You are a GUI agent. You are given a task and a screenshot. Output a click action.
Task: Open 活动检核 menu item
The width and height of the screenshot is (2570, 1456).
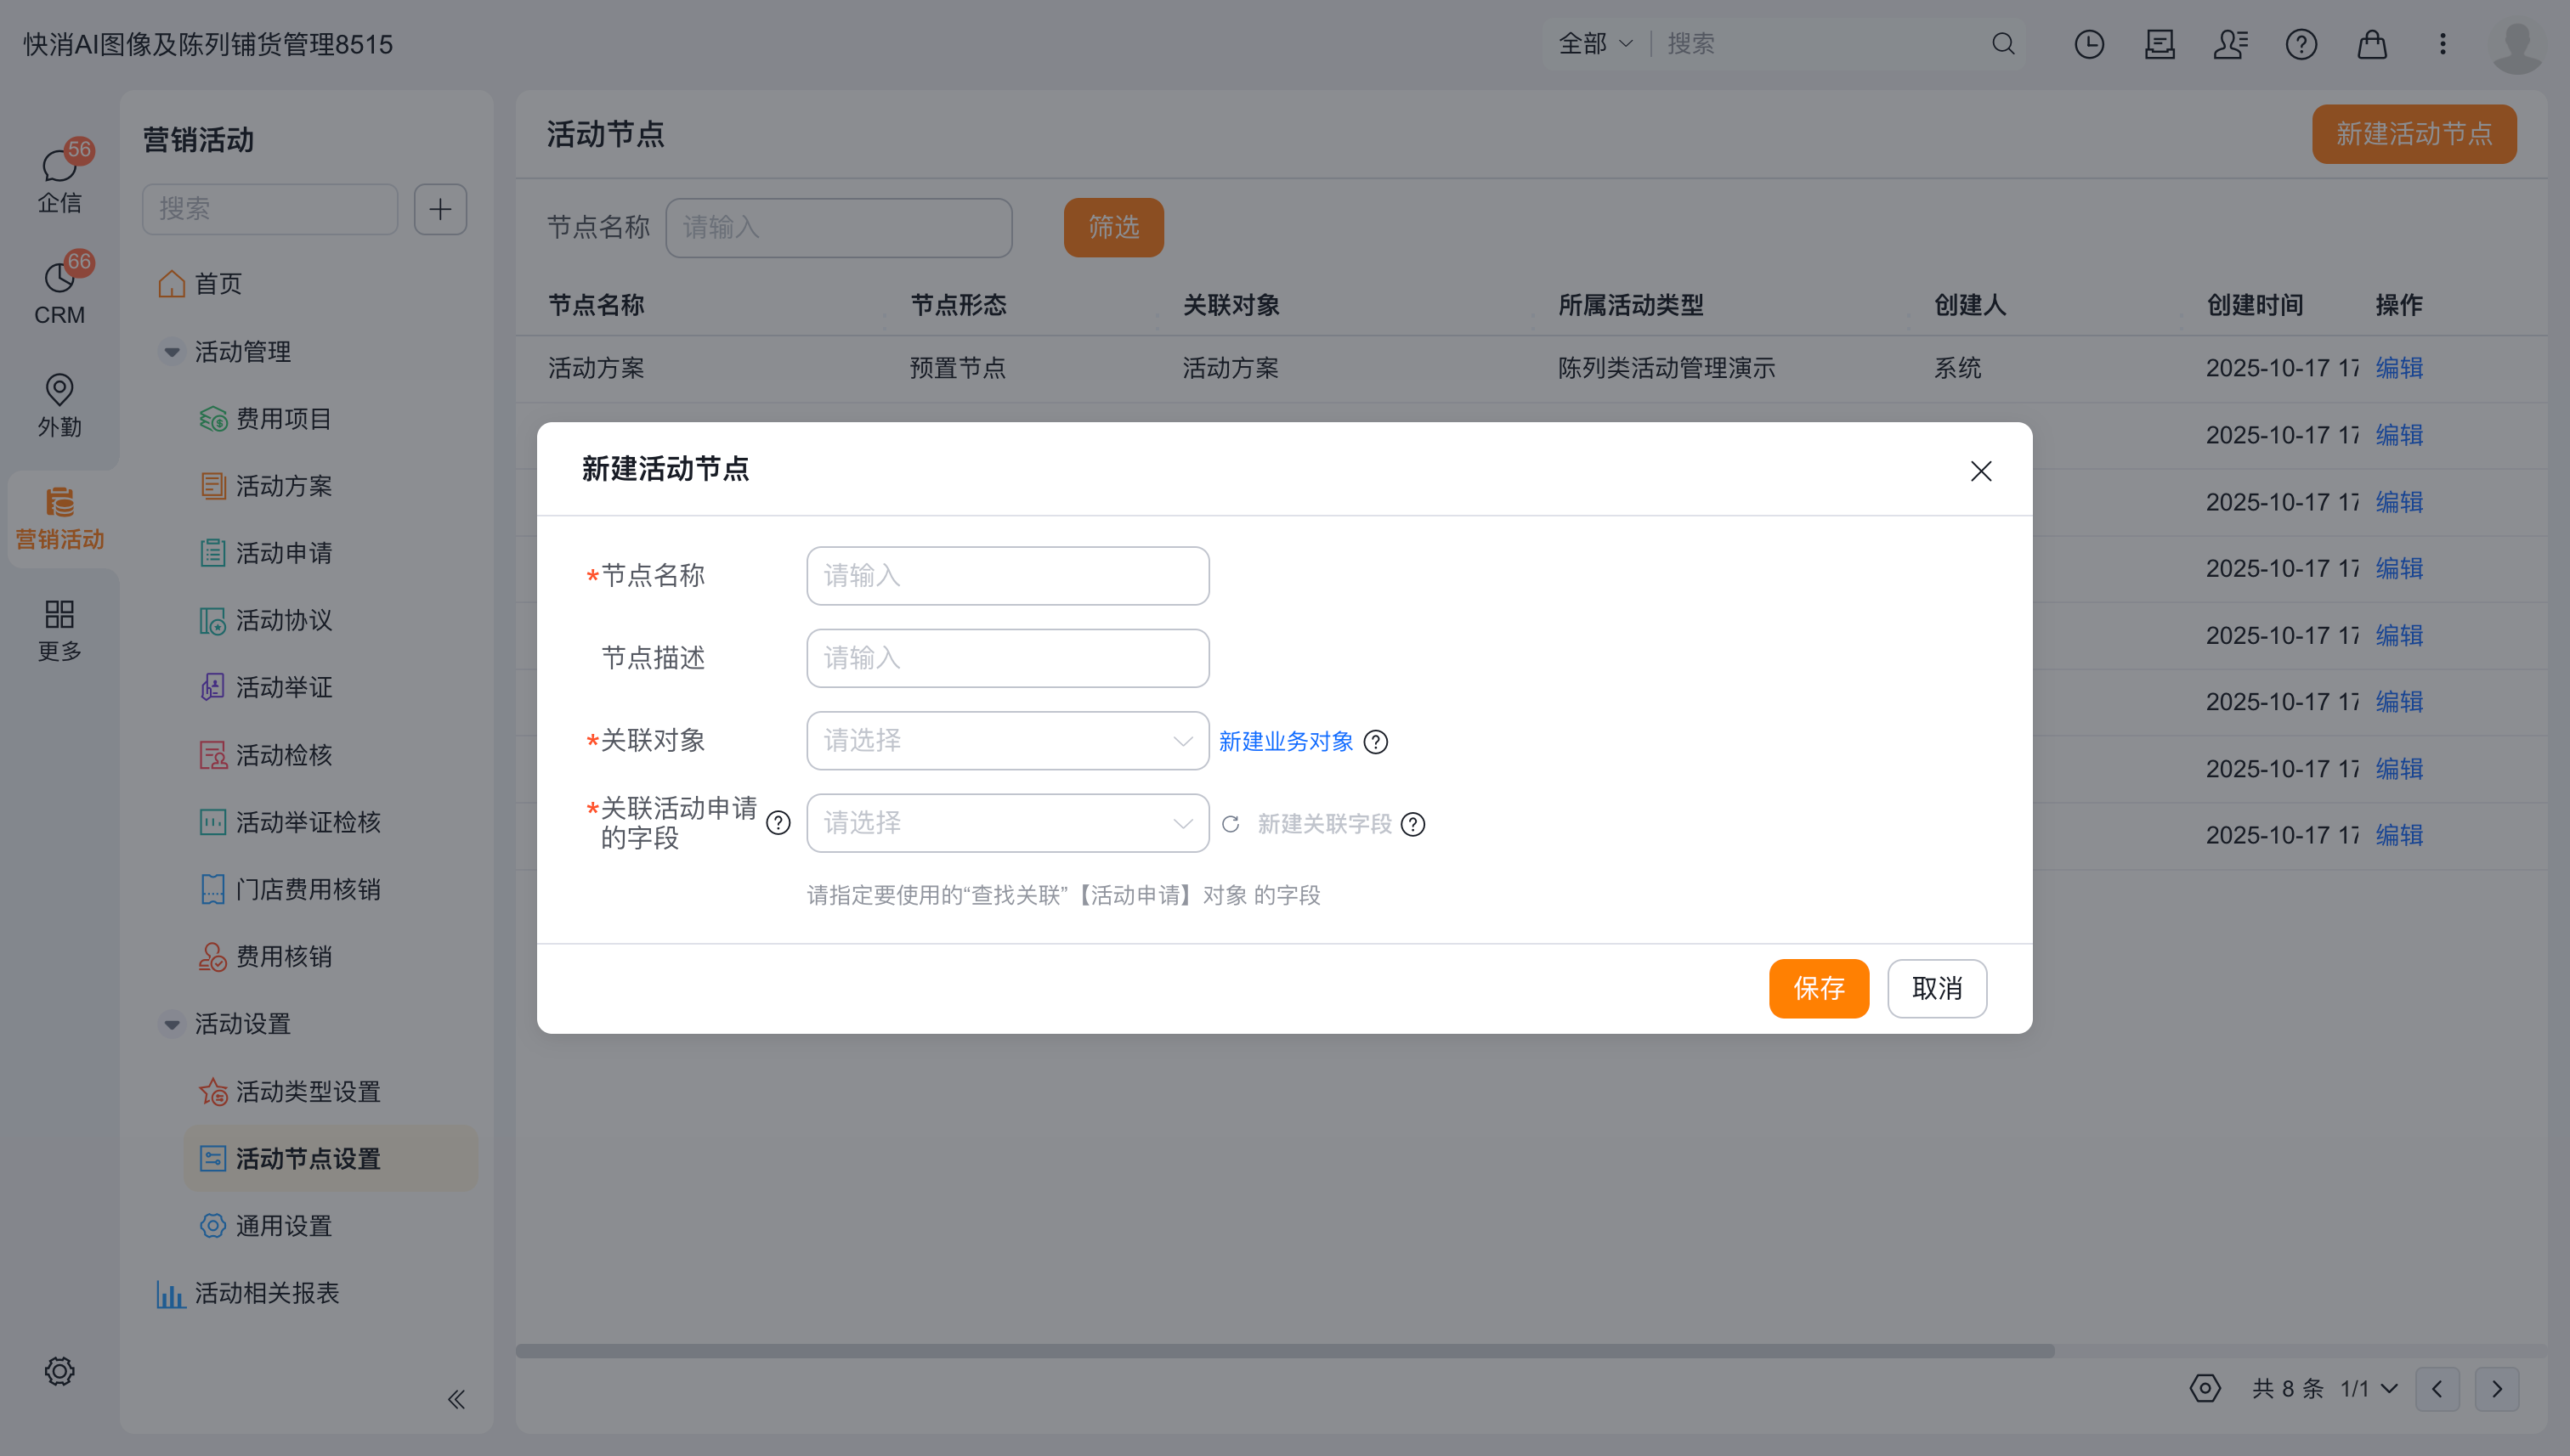click(265, 755)
